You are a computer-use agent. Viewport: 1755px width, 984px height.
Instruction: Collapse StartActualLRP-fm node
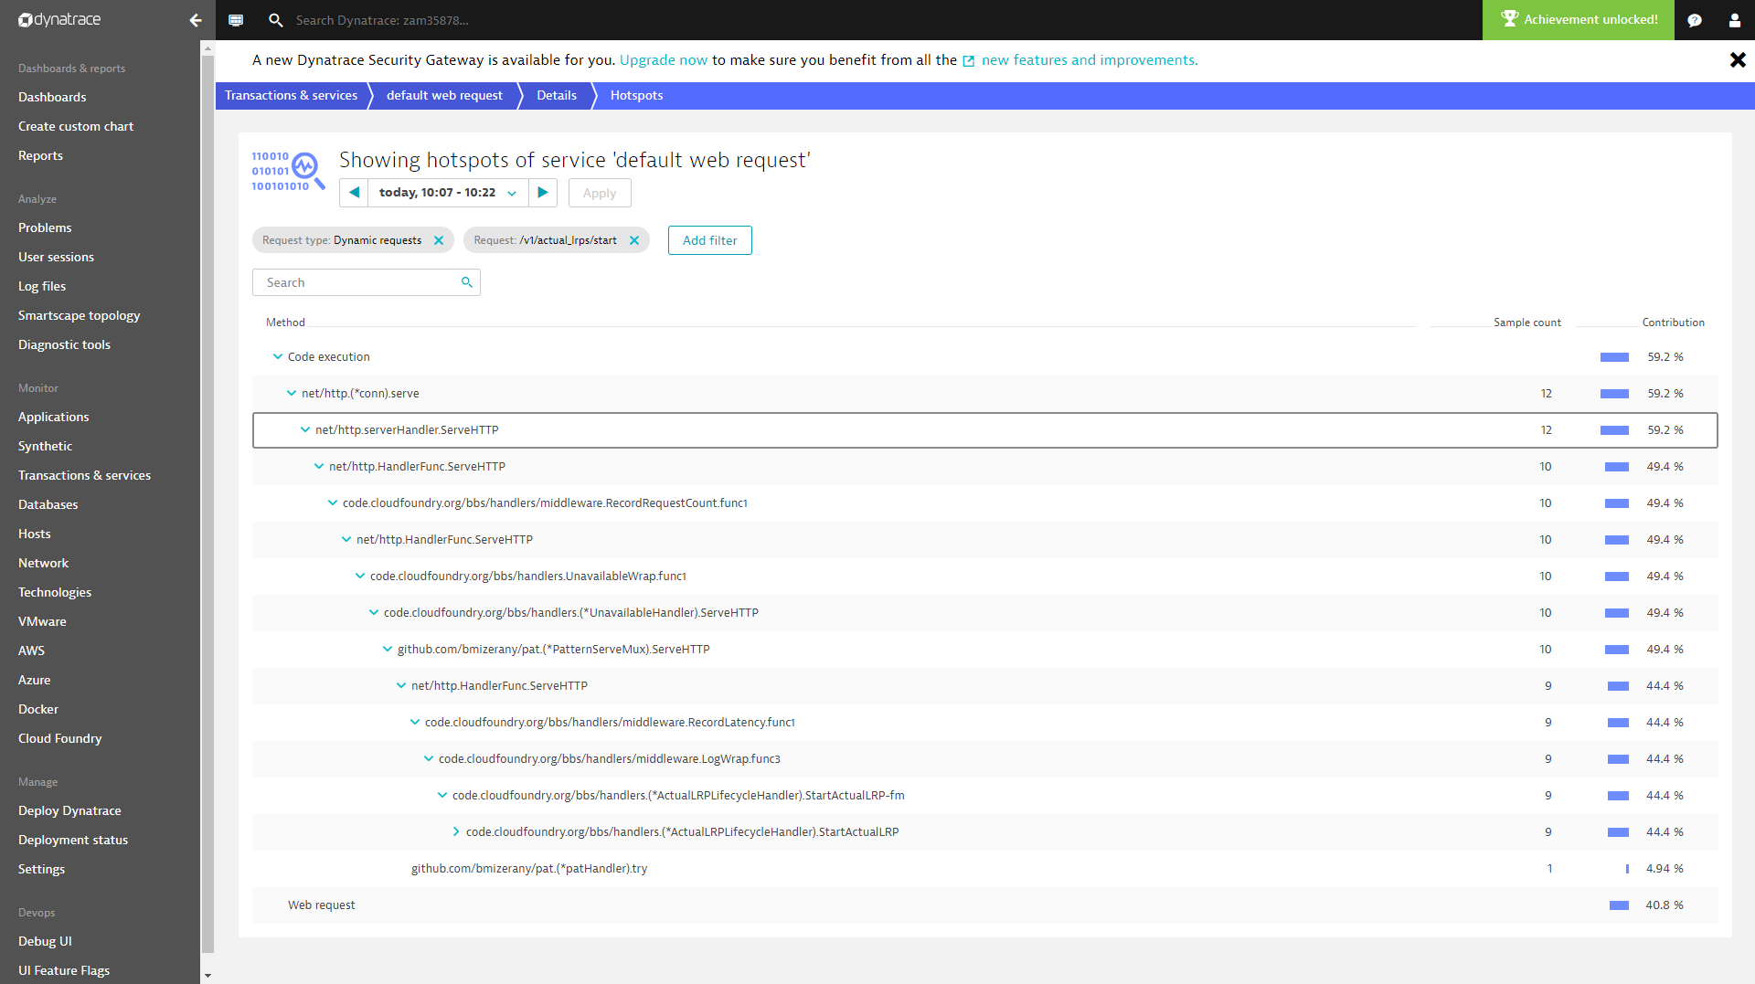tap(442, 796)
